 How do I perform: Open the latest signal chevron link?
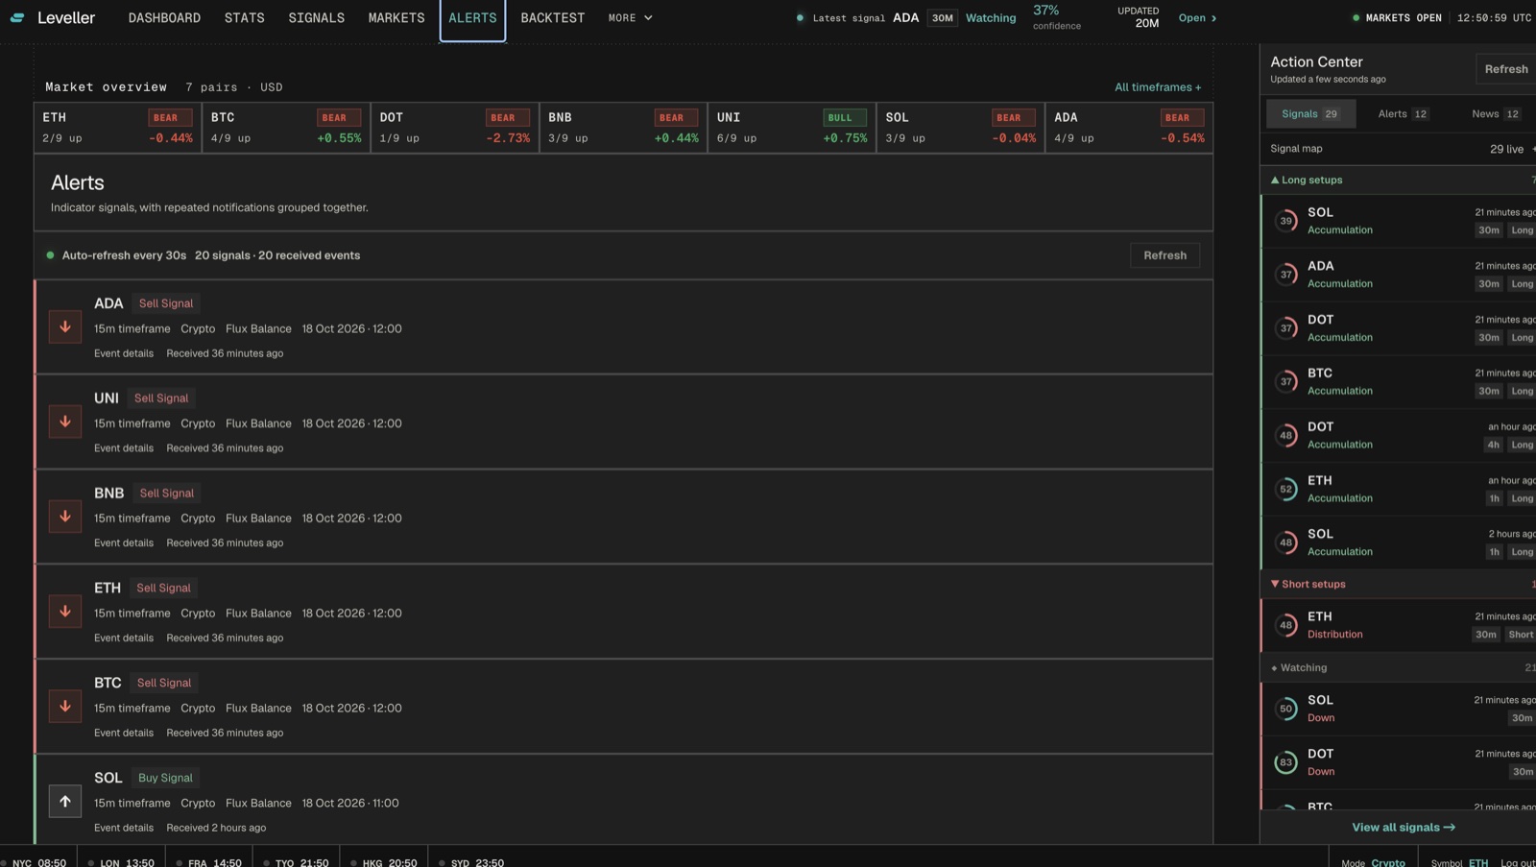[x=1197, y=18]
